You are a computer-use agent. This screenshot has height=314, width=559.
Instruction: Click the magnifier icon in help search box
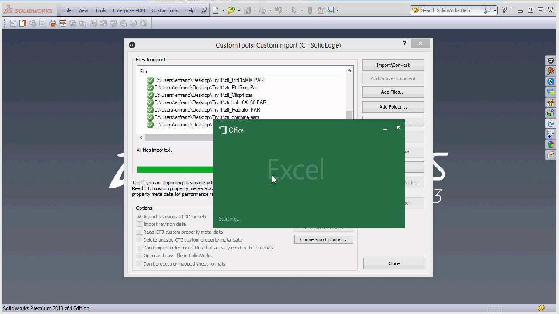[x=487, y=10]
